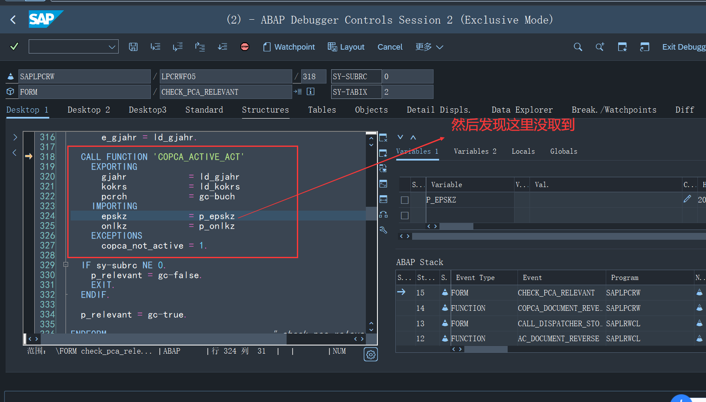
Task: Go back with the left arrow
Action: (x=13, y=20)
